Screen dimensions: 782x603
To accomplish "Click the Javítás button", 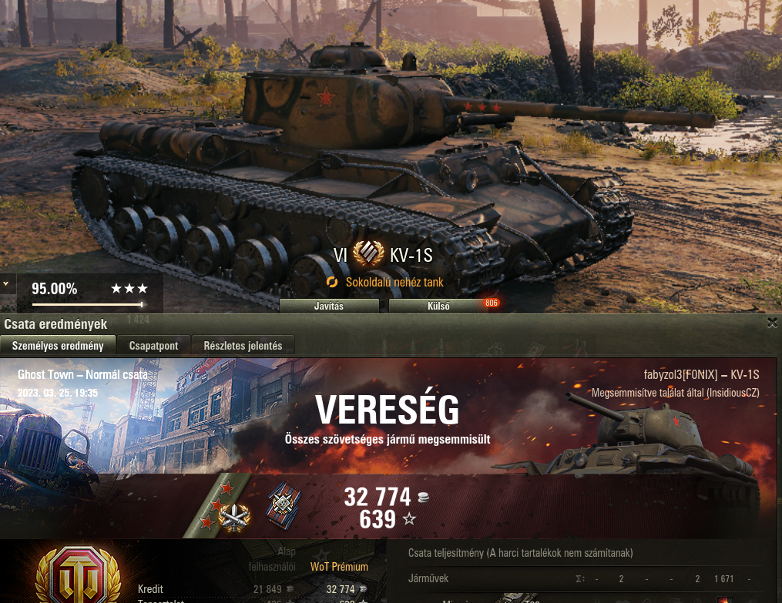I will pyautogui.click(x=329, y=306).
